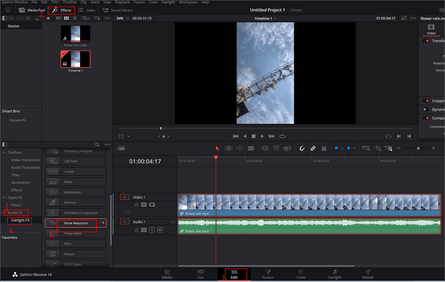This screenshot has height=282, width=445.
Task: Select Fairlight FX category
Action: click(20, 220)
